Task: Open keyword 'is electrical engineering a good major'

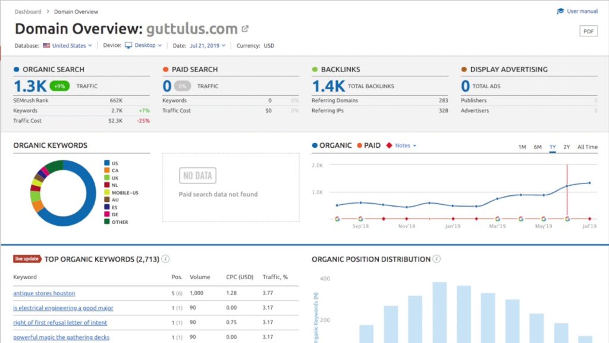Action: click(x=63, y=308)
